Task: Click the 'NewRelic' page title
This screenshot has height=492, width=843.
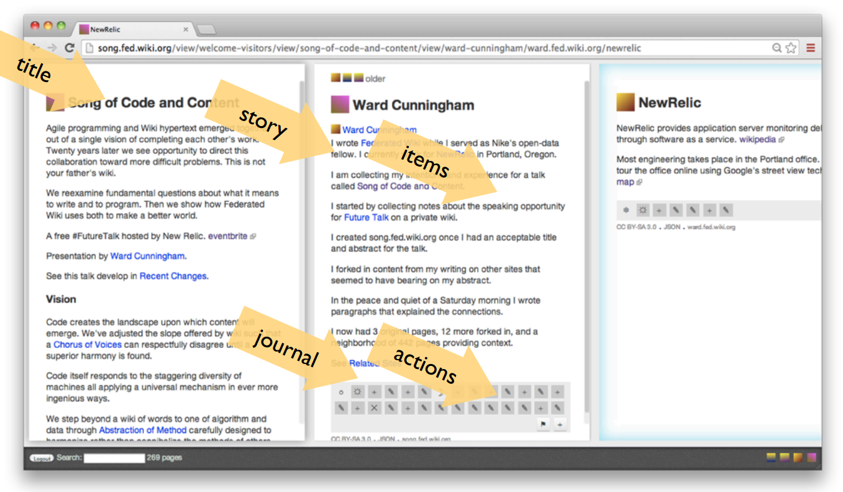Action: [670, 102]
